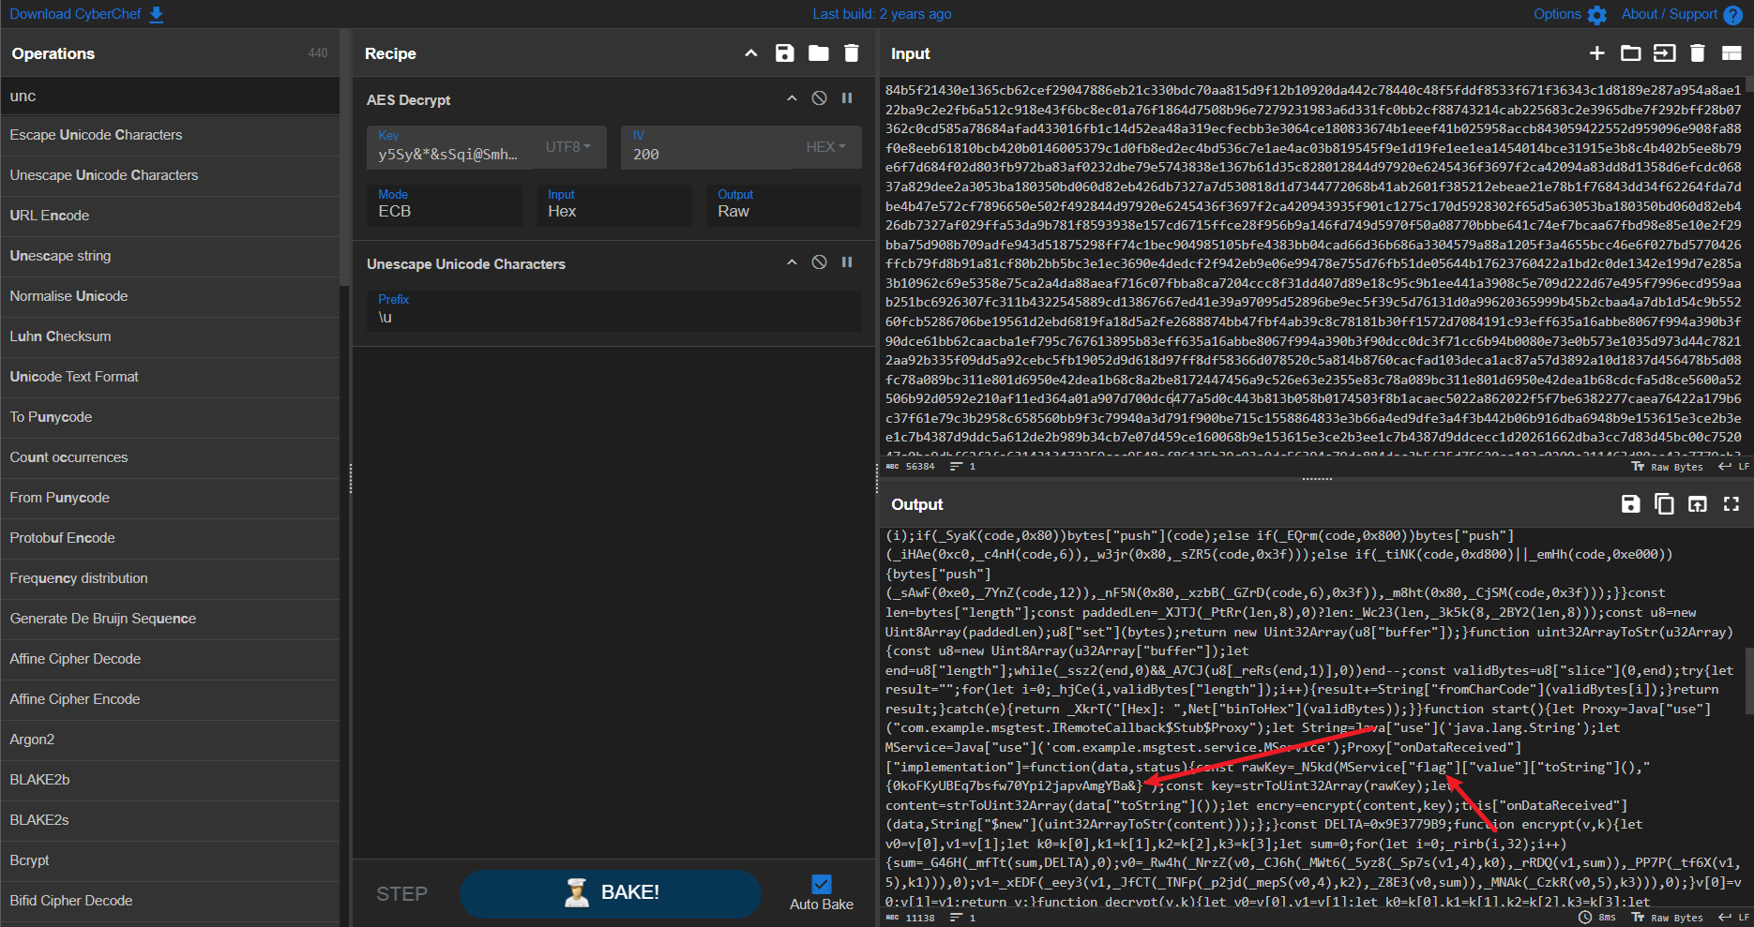Disable the AES Decrypt operation
This screenshot has width=1754, height=927.
tap(820, 98)
